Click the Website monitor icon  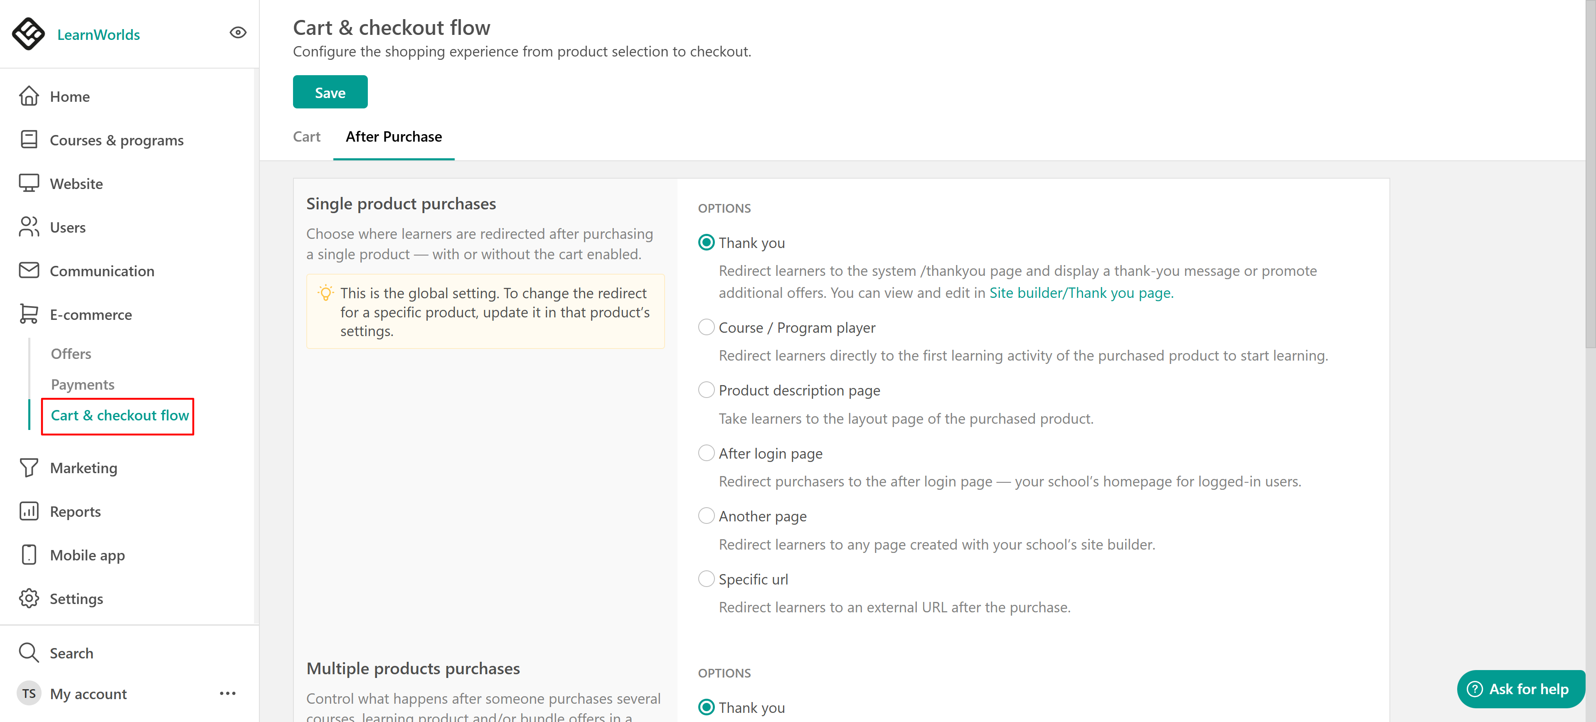29,183
